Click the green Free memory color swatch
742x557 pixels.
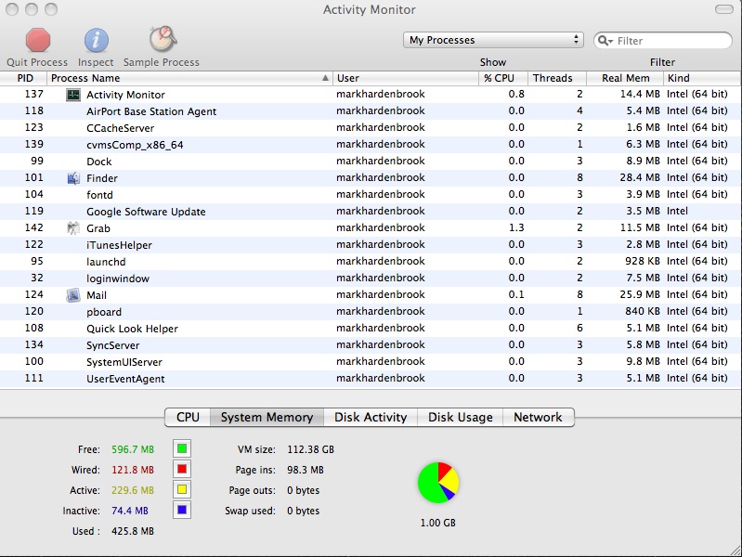[182, 448]
